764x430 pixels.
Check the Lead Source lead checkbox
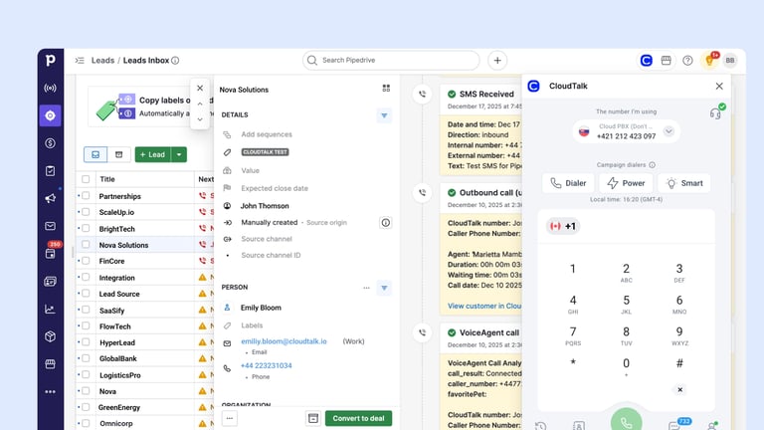coord(86,294)
